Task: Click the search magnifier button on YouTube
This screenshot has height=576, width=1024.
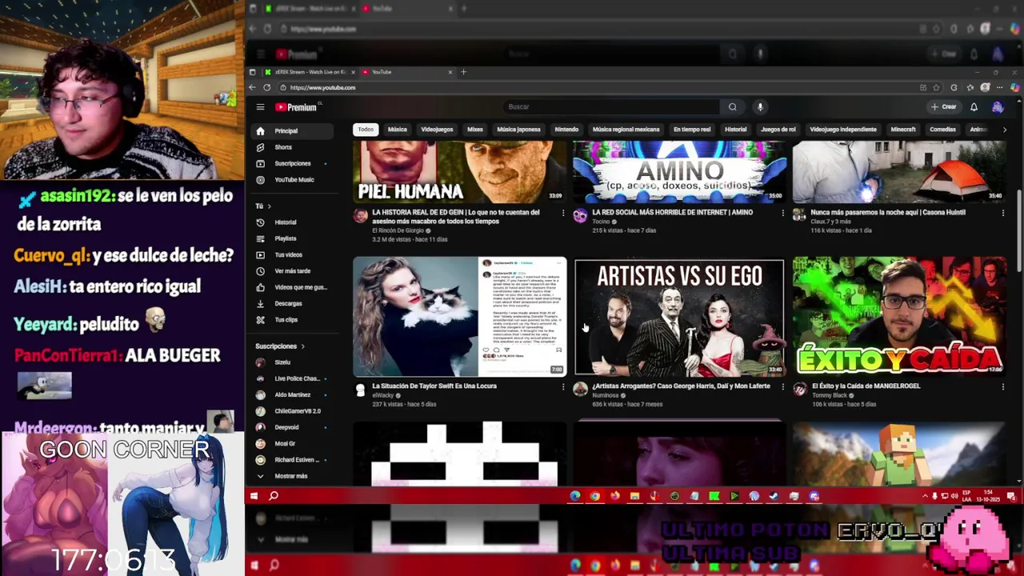Action: pos(732,106)
